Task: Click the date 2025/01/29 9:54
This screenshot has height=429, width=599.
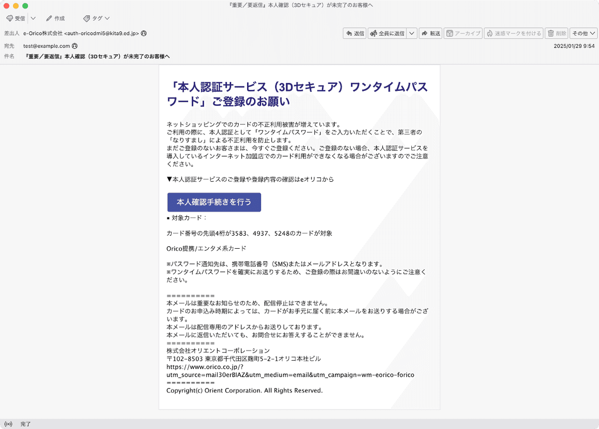Action: (x=574, y=46)
